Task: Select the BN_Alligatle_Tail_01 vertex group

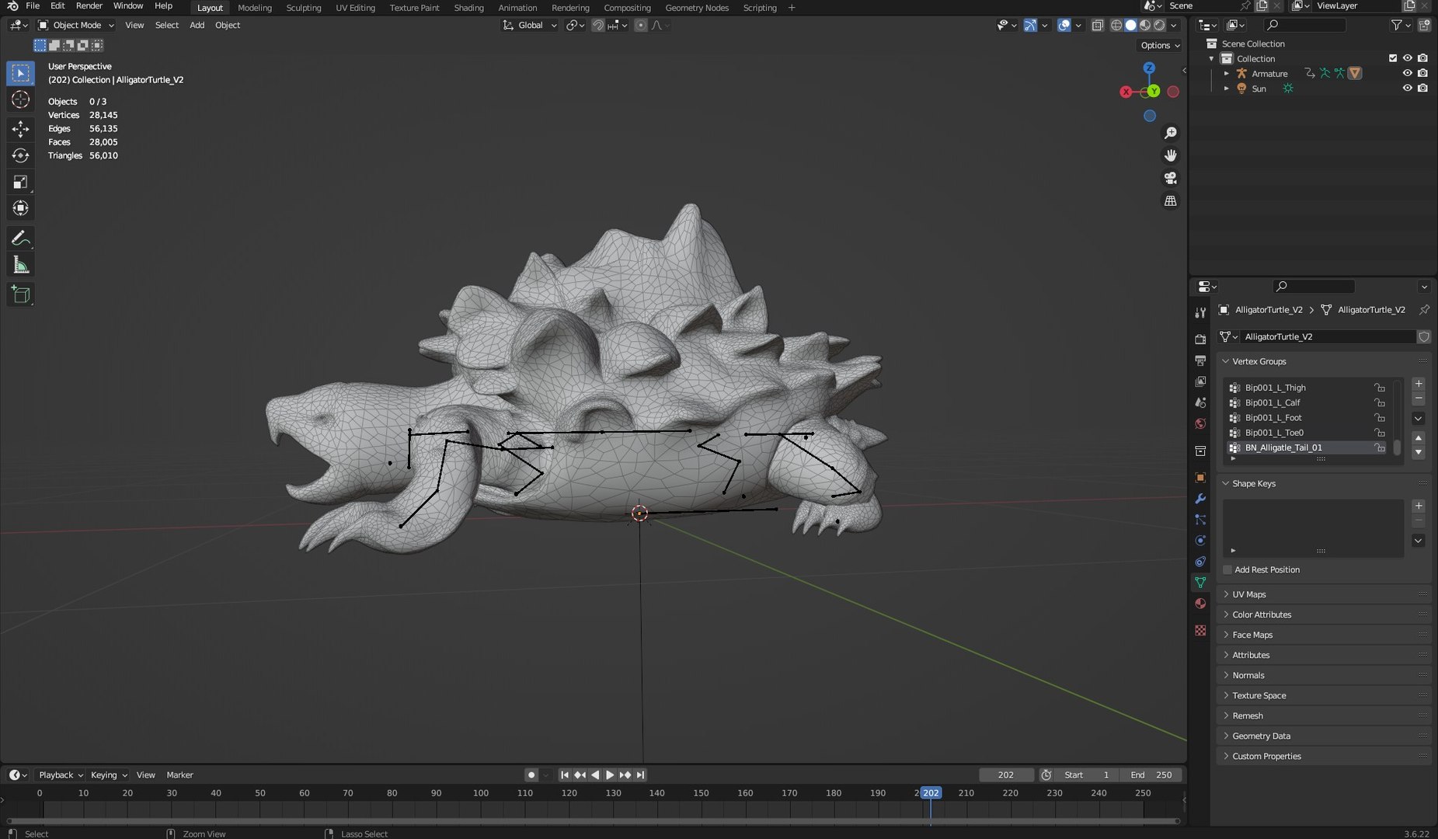Action: (x=1307, y=447)
